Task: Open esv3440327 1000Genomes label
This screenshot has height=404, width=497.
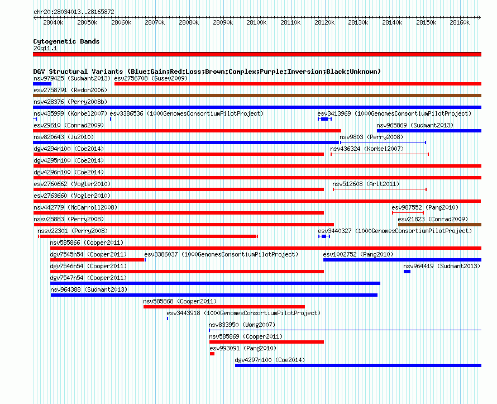Action: click(x=395, y=231)
